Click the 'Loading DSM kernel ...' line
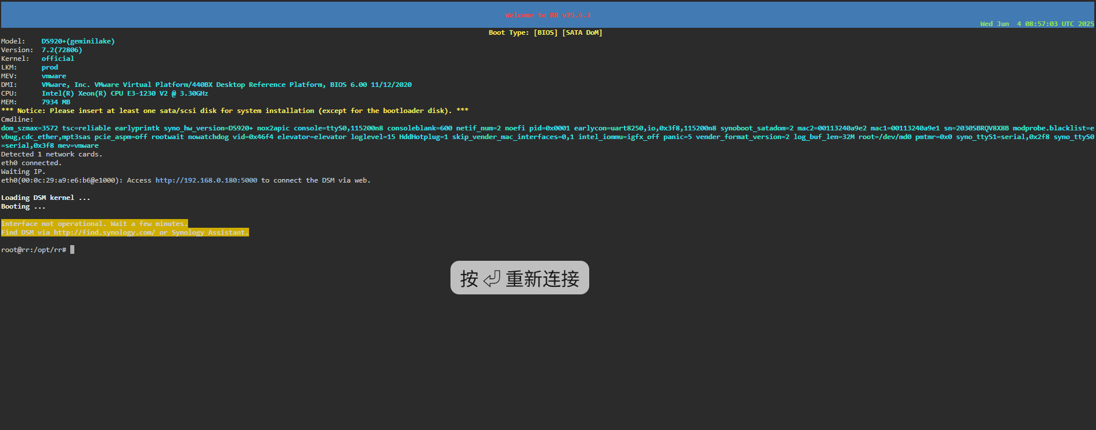1096x430 pixels. 46,198
